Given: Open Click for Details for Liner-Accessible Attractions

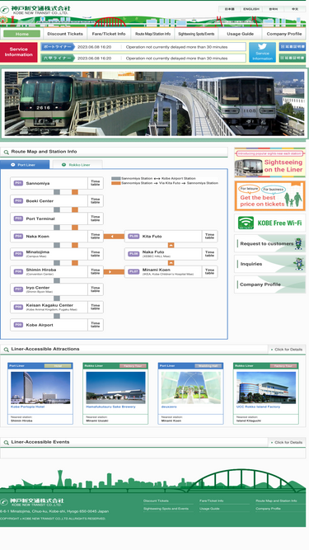Looking at the screenshot, I should [x=287, y=350].
